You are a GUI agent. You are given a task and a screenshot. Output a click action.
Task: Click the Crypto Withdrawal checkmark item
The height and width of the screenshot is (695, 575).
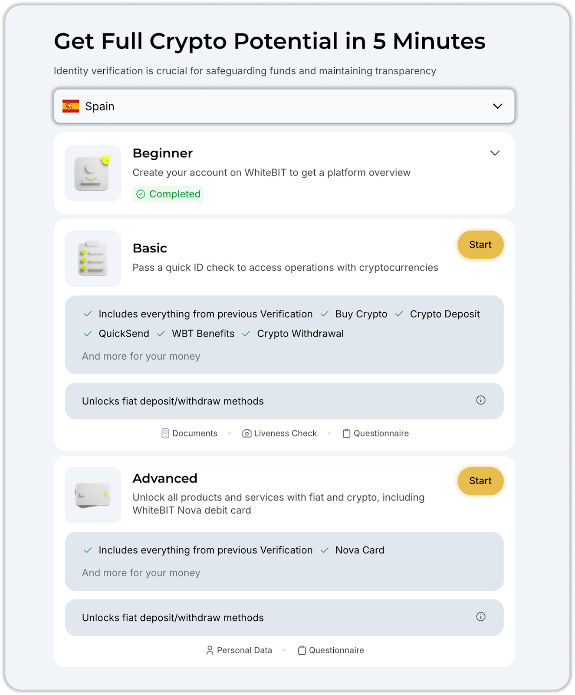tap(300, 334)
